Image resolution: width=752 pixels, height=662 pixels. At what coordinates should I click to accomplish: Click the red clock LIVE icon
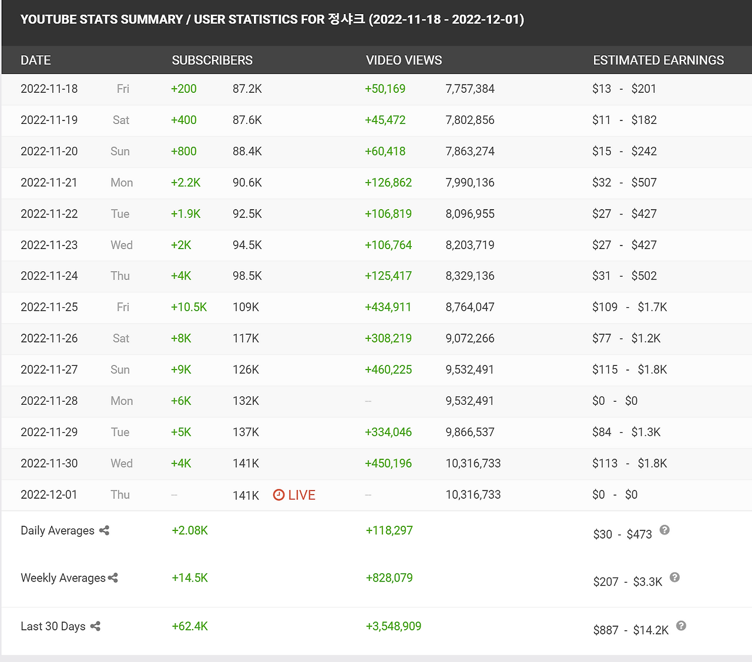click(279, 495)
